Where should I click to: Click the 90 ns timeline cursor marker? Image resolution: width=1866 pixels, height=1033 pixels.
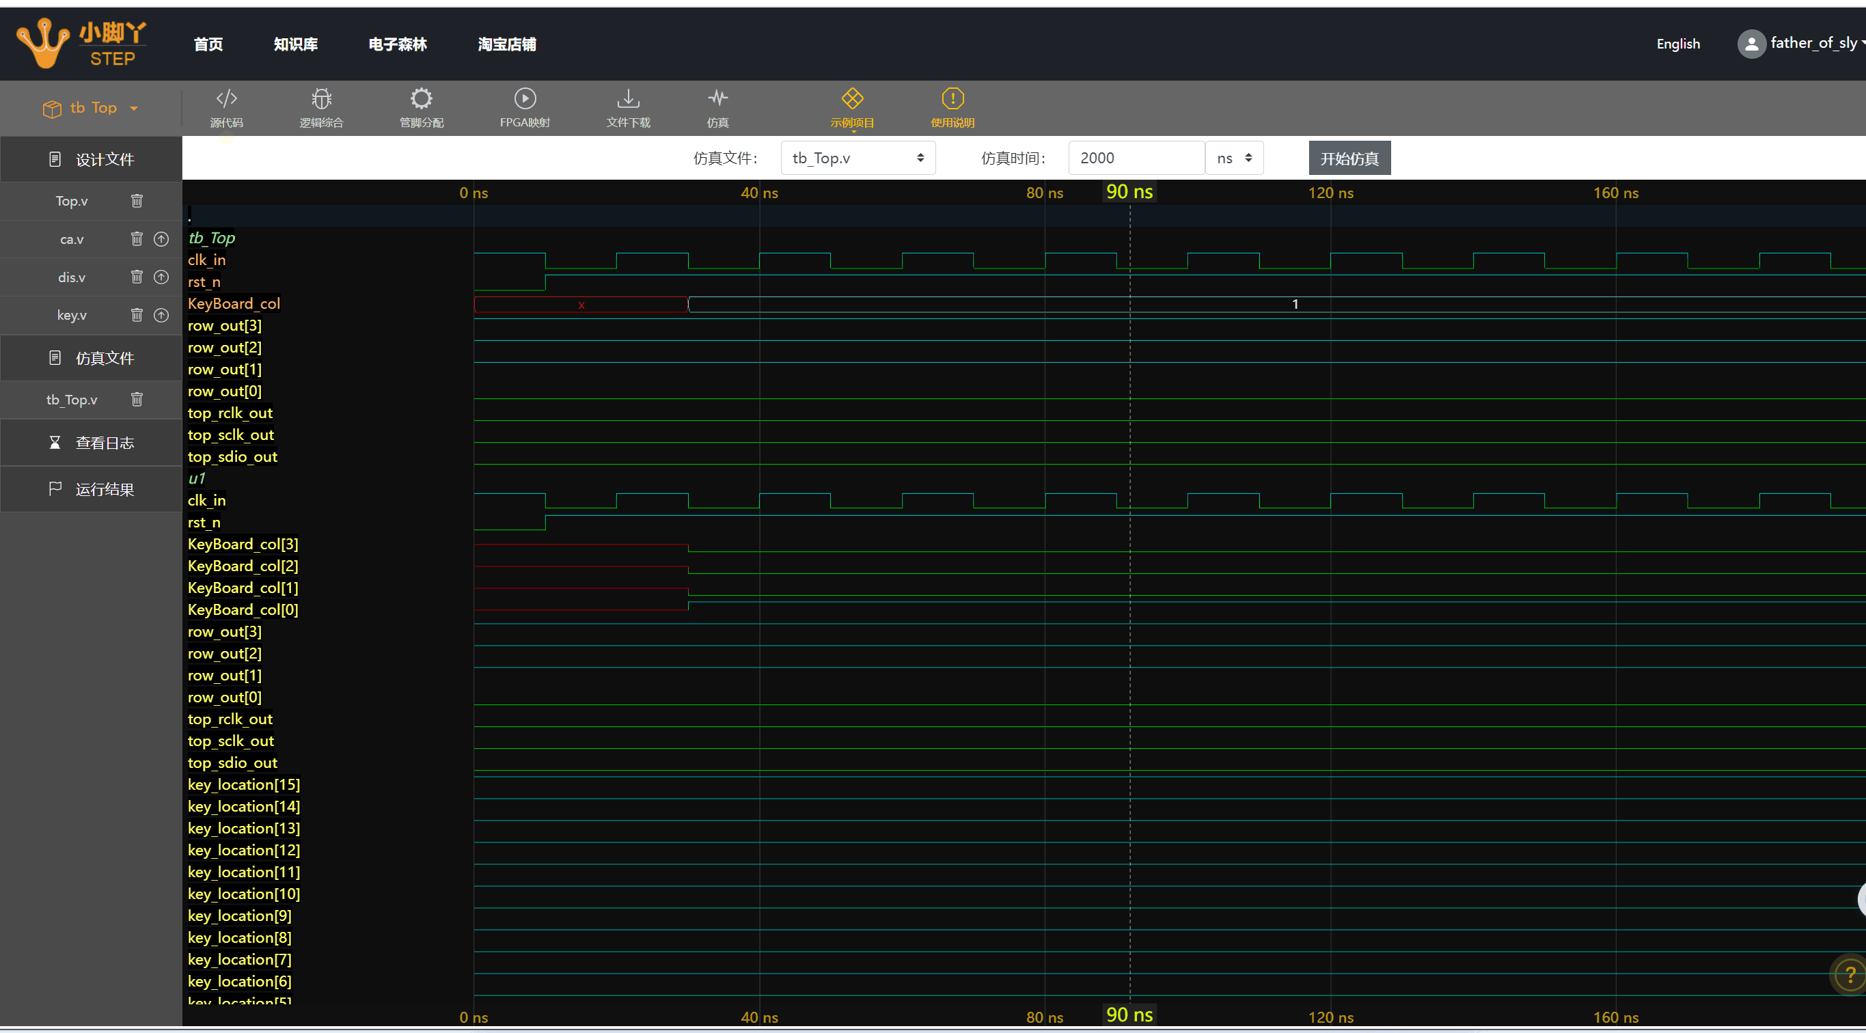(x=1129, y=192)
